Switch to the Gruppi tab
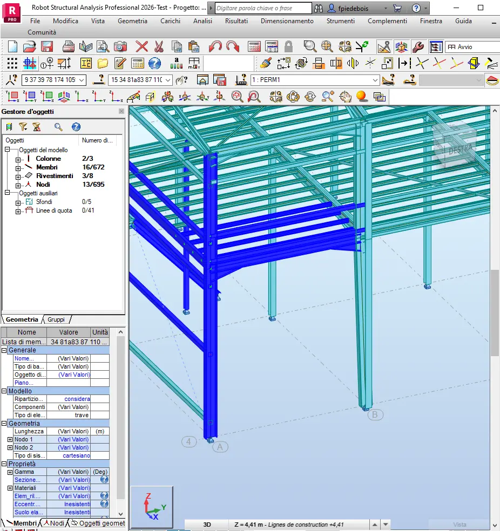Image resolution: width=500 pixels, height=531 pixels. (x=56, y=319)
